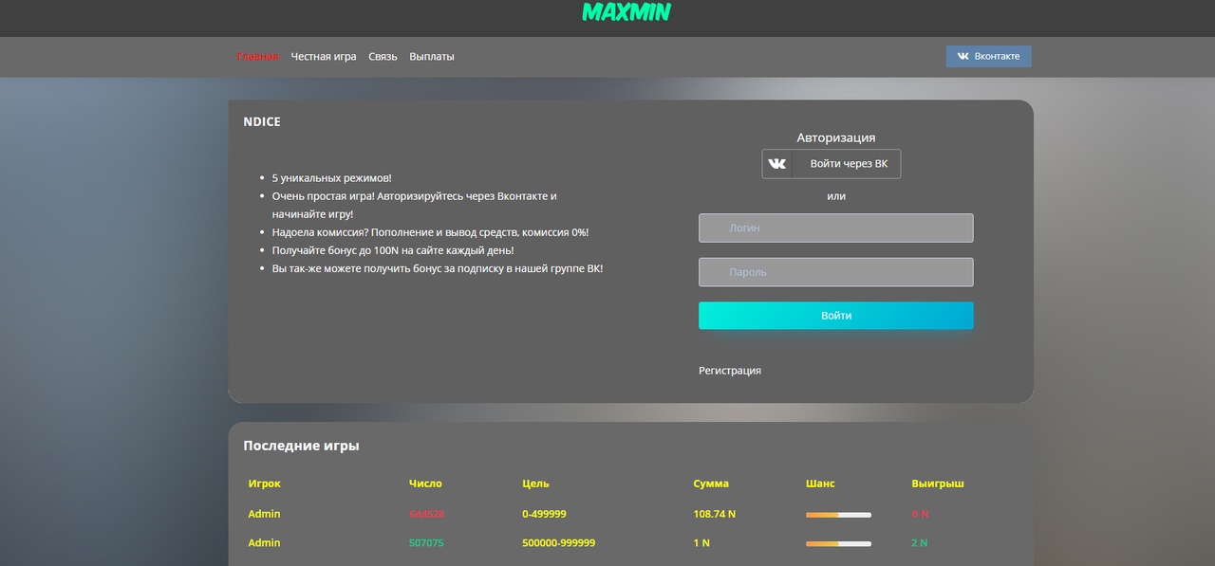Image resolution: width=1215 pixels, height=566 pixels.
Task: Click the turquoise Войти button
Action: click(x=836, y=316)
